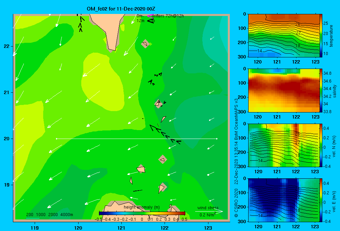Click the right endpoint of the white transect line
340x231 pixels.
[x=217, y=139]
